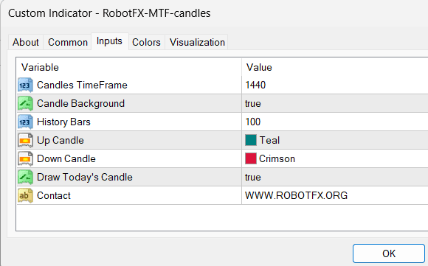Open the Visualization tab

[x=197, y=42]
